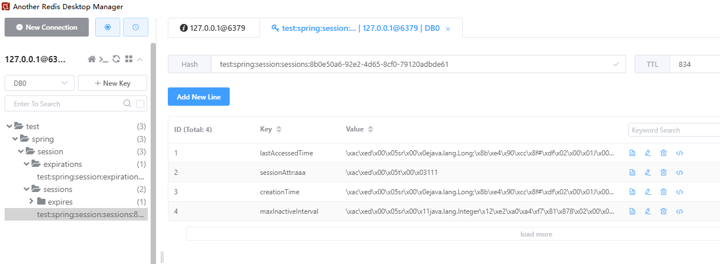The height and width of the screenshot is (264, 720).
Task: Collapse the test folder
Action: [x=9, y=126]
